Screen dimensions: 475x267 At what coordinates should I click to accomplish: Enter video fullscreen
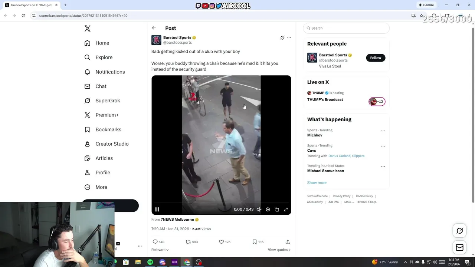(286, 210)
